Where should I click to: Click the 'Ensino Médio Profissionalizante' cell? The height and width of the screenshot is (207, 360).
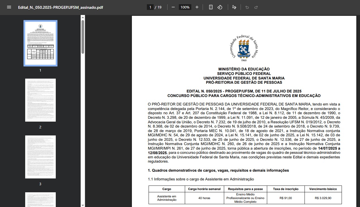245,198
